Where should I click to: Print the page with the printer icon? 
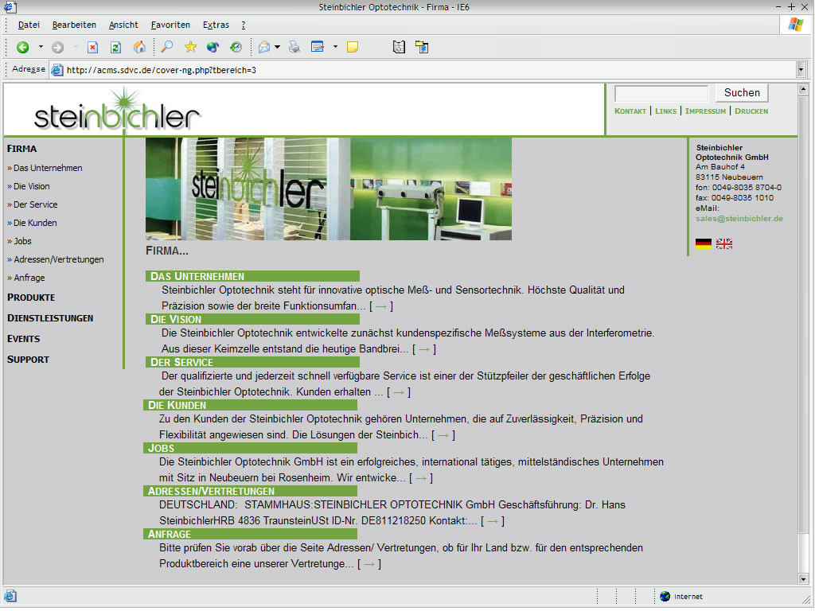click(x=294, y=47)
